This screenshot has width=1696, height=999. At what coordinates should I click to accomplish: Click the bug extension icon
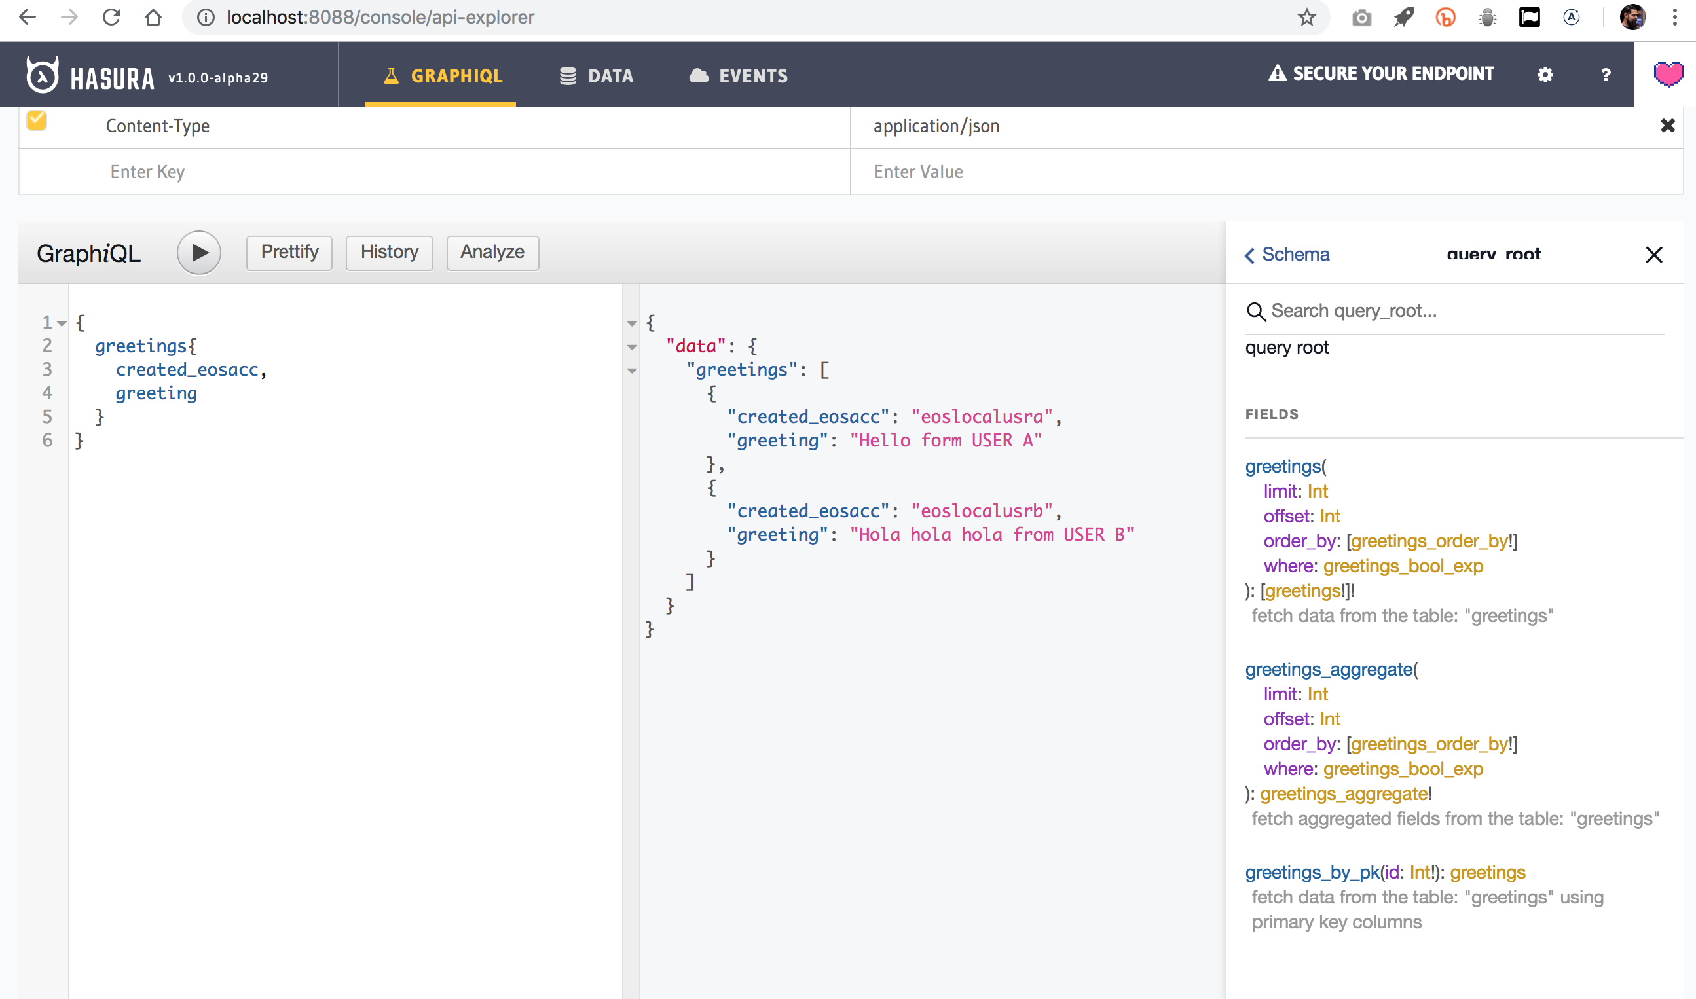(x=1487, y=18)
